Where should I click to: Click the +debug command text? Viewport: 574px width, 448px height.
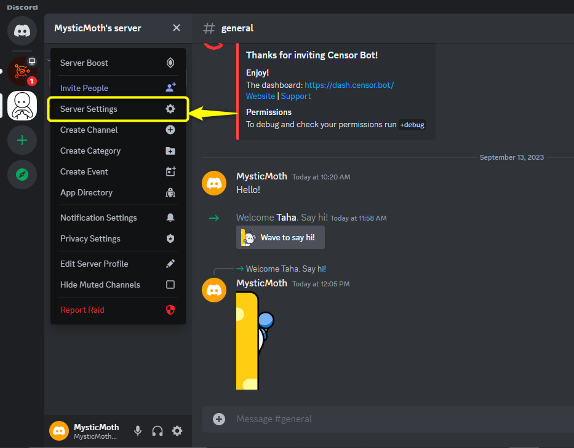(x=412, y=125)
